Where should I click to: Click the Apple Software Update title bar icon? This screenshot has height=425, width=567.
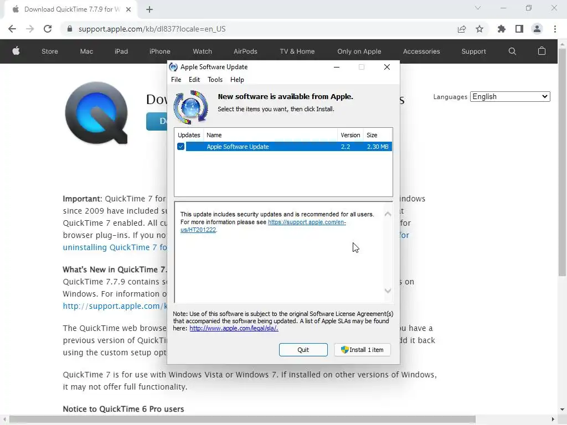tap(173, 67)
